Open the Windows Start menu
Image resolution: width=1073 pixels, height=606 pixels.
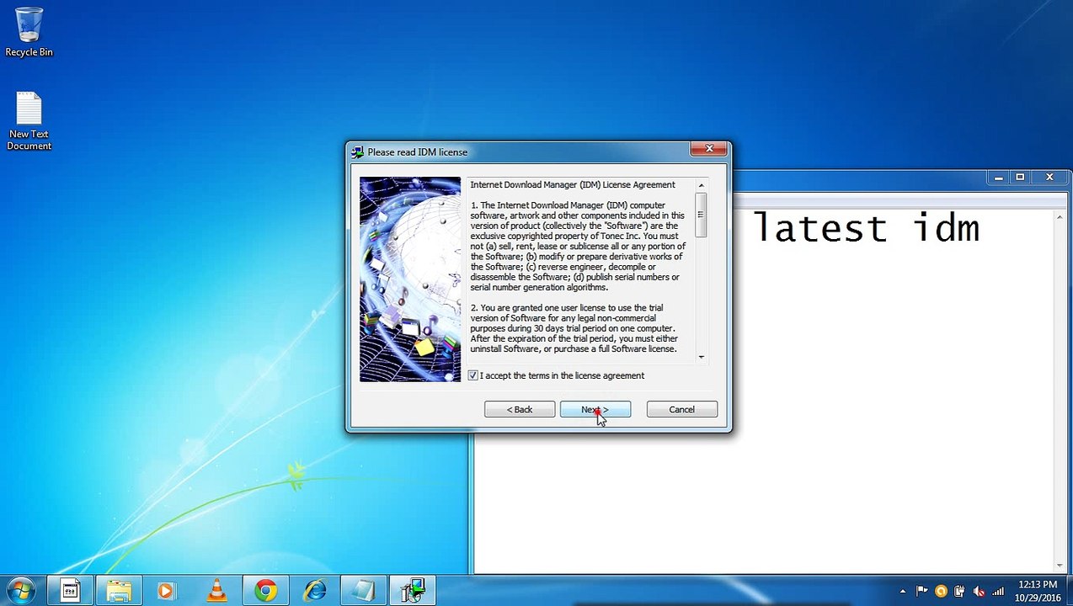21,591
